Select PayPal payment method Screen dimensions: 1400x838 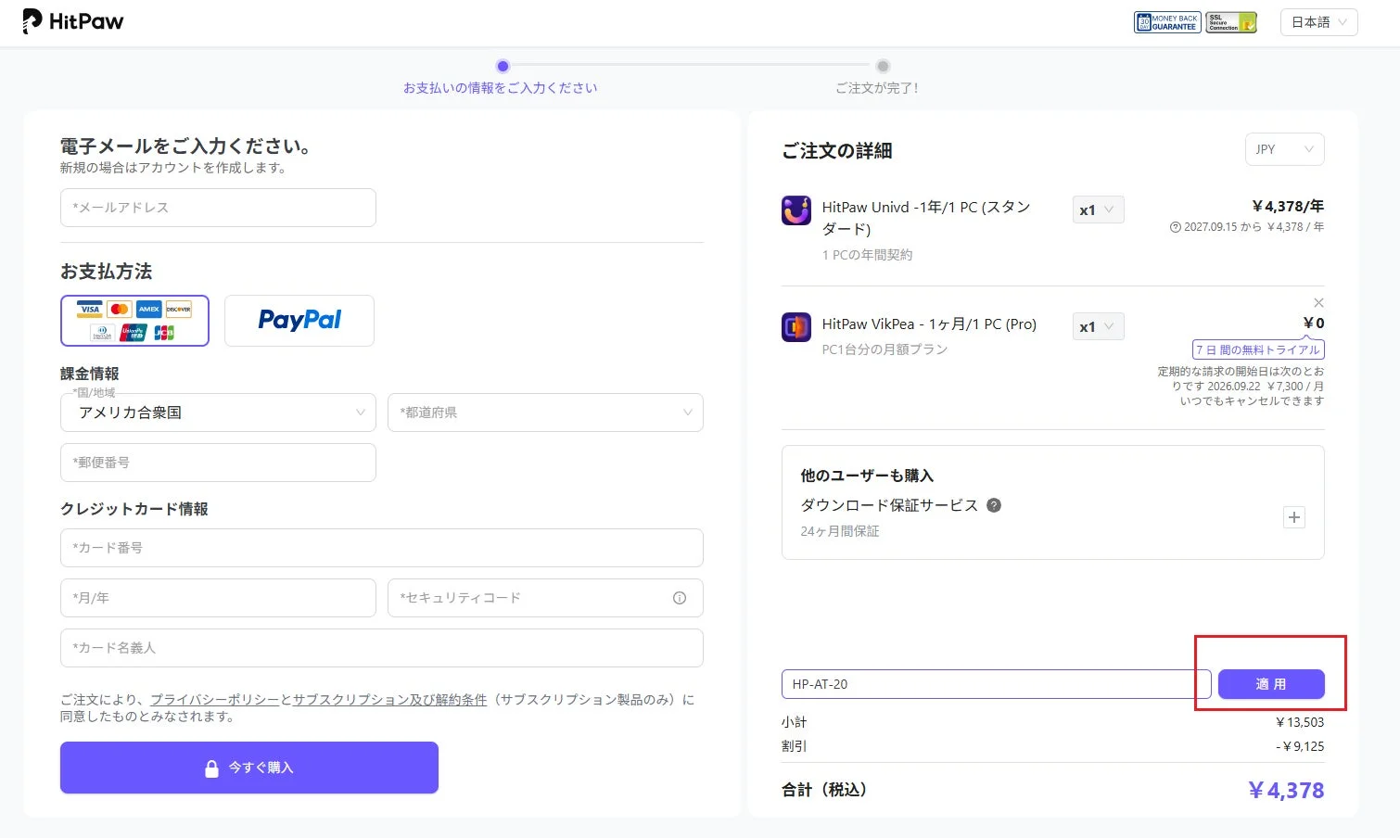tap(299, 321)
